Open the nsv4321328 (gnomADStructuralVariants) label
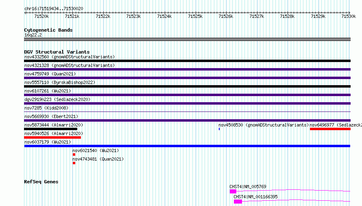 coord(70,65)
